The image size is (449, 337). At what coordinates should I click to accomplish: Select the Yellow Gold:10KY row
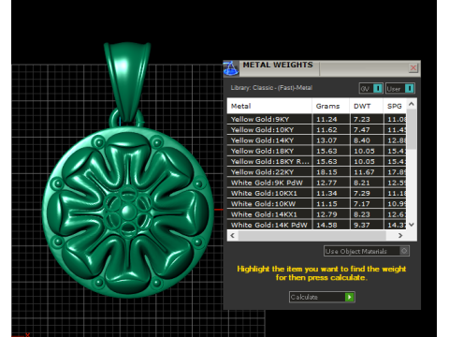point(317,129)
